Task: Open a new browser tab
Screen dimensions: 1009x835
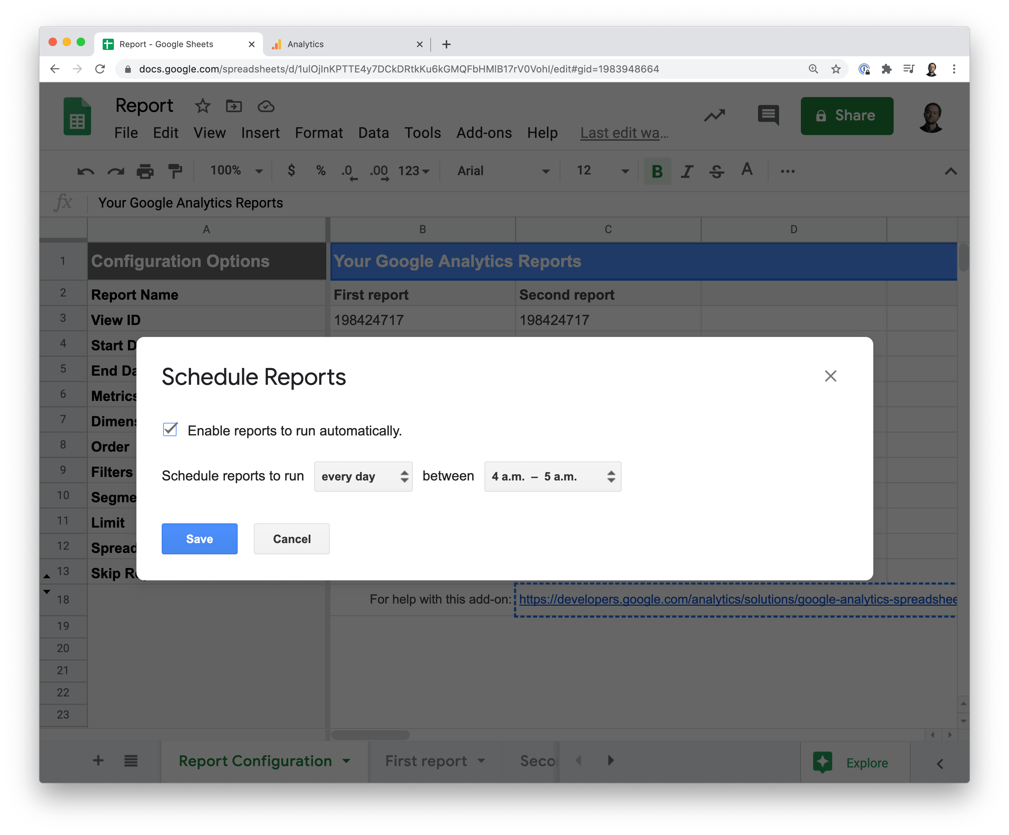Action: coord(446,44)
